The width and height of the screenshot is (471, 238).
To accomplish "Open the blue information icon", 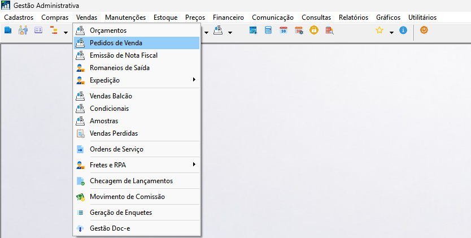I will (x=403, y=30).
